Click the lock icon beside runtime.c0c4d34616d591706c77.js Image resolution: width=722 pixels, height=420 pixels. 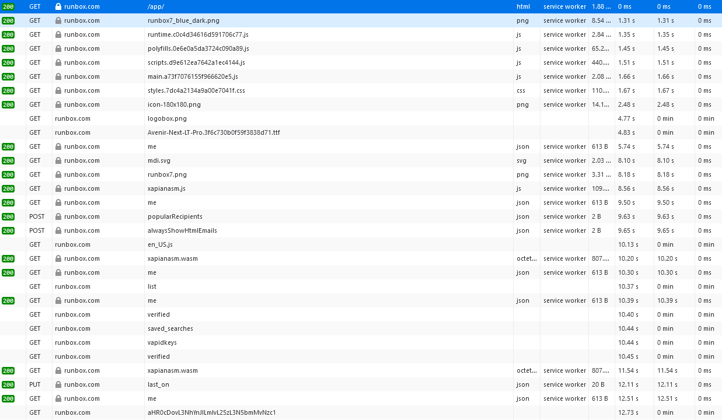click(x=58, y=34)
